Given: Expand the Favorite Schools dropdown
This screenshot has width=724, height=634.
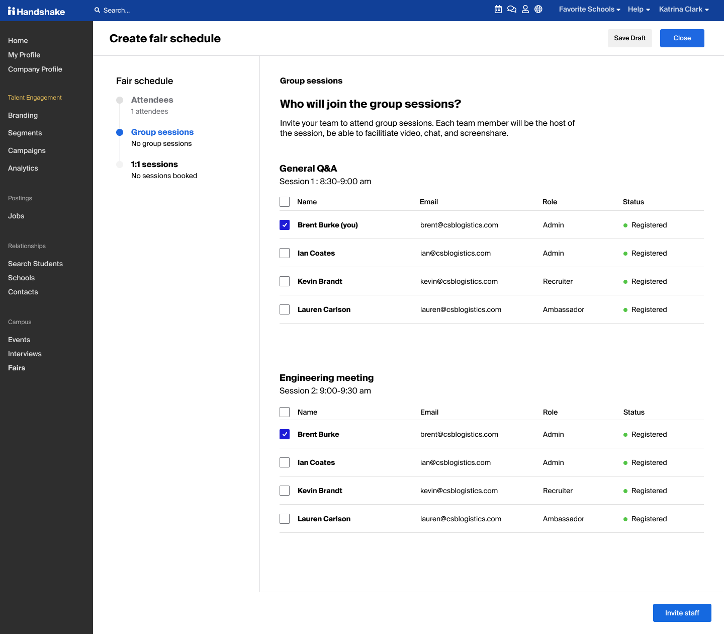Looking at the screenshot, I should 589,10.
